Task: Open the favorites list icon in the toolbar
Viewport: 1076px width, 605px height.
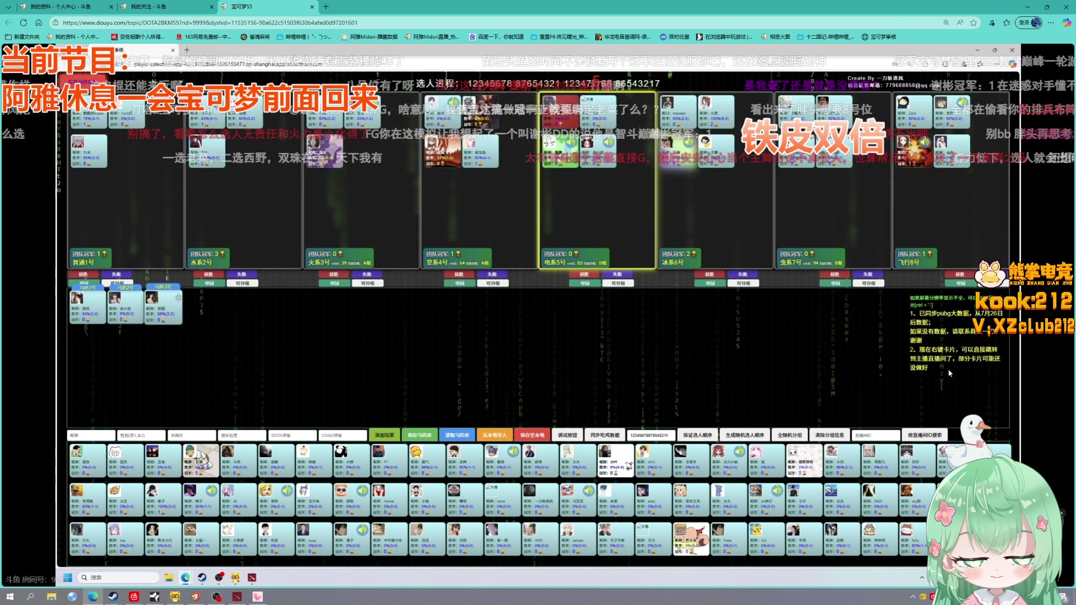Action: coord(1007,22)
